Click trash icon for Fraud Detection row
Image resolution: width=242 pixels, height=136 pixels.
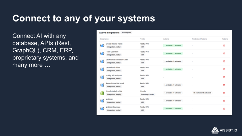[224, 53]
